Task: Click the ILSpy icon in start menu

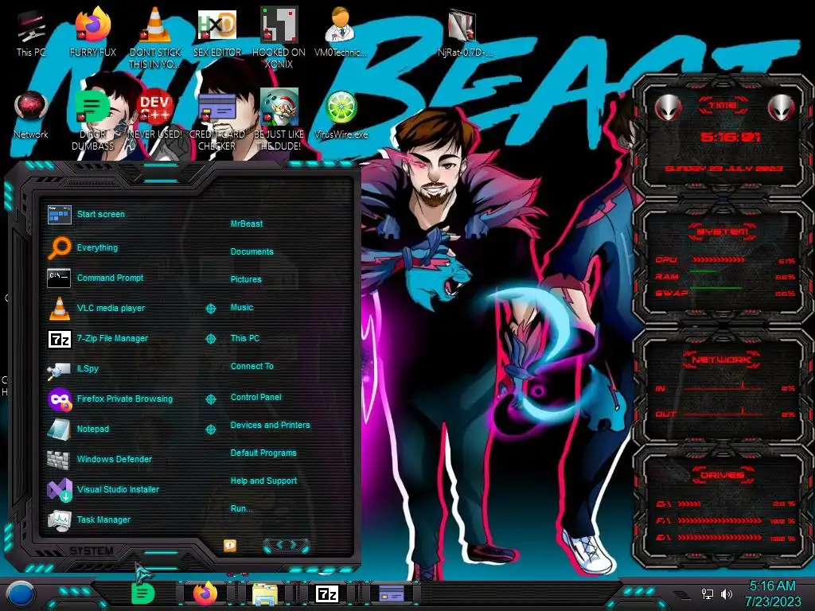Action: [59, 369]
